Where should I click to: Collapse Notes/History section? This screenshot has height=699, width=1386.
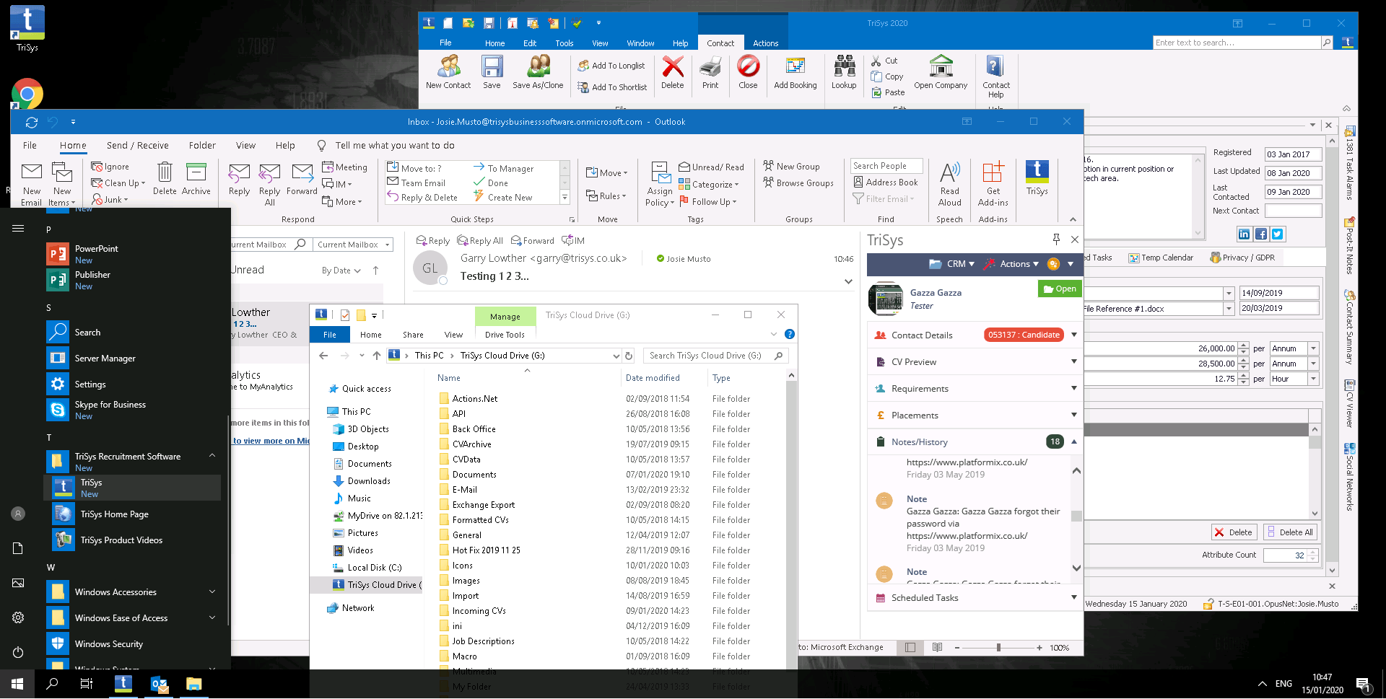1073,441
